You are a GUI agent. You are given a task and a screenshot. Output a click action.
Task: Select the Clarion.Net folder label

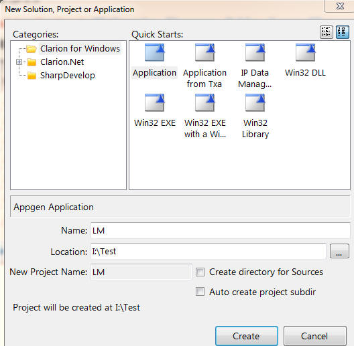pyautogui.click(x=62, y=62)
